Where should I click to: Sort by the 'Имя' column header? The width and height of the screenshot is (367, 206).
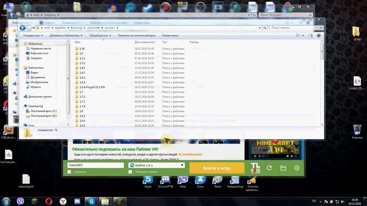click(77, 42)
